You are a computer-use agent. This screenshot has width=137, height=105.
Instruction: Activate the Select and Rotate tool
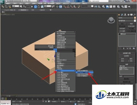[39, 7]
